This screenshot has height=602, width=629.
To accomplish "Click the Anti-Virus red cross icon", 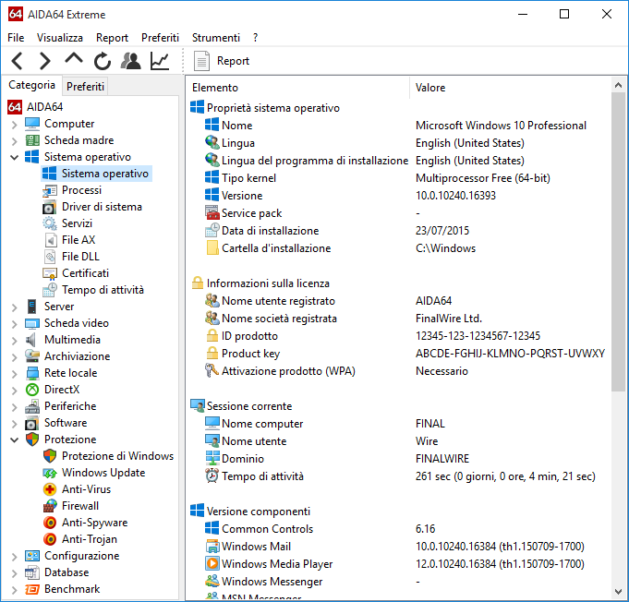I will click(50, 489).
